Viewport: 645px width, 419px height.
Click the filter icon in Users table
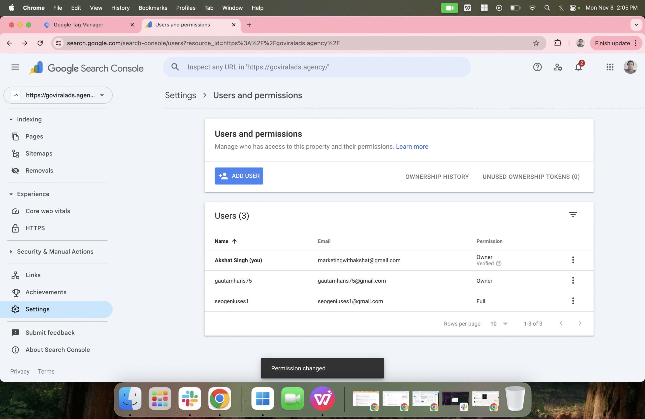(573, 215)
